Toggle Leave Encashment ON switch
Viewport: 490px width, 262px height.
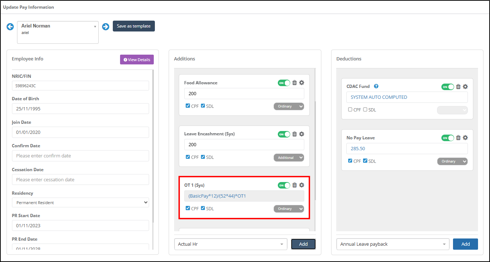(x=284, y=134)
